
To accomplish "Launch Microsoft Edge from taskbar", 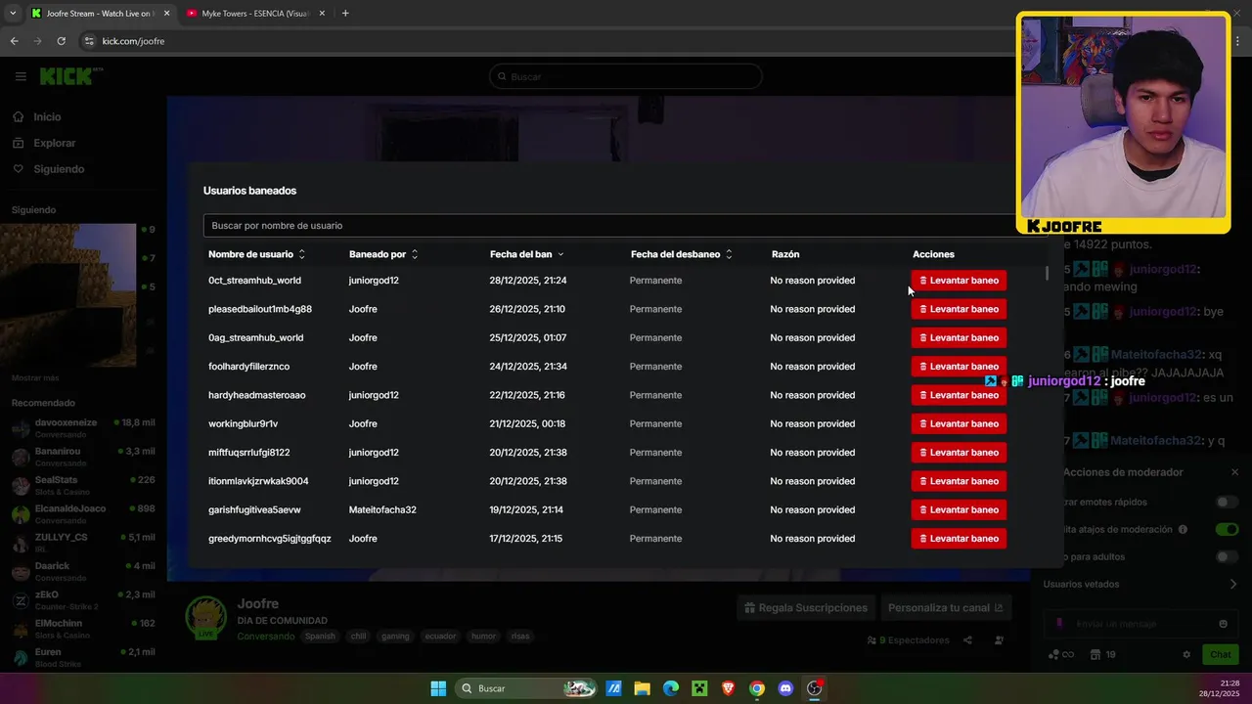I will 670,688.
